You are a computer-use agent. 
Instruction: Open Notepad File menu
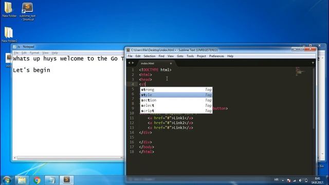click(16, 53)
